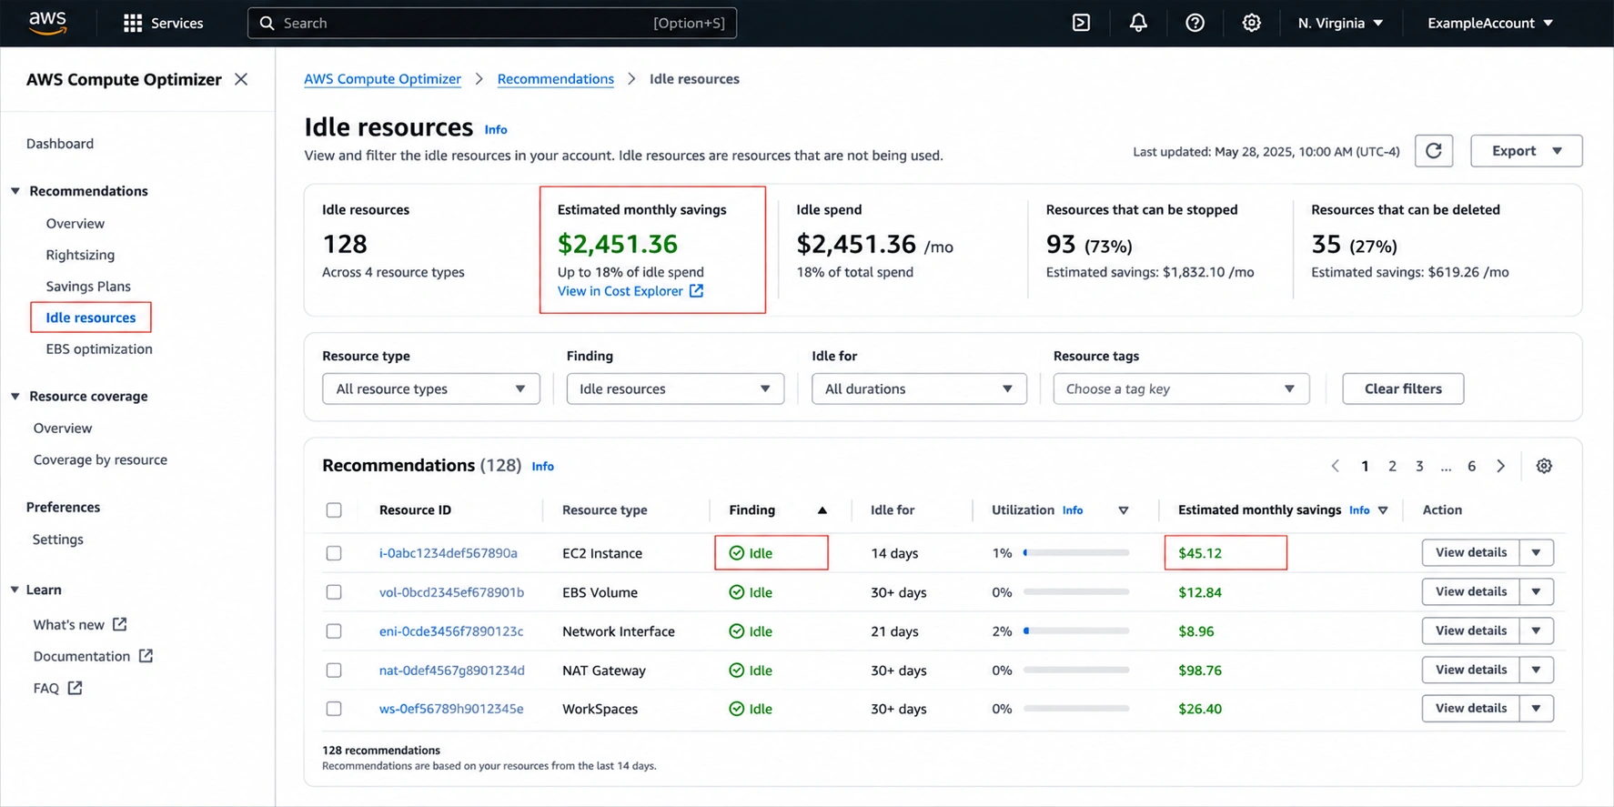
Task: Click Info in Utilization column header
Action: (1073, 510)
